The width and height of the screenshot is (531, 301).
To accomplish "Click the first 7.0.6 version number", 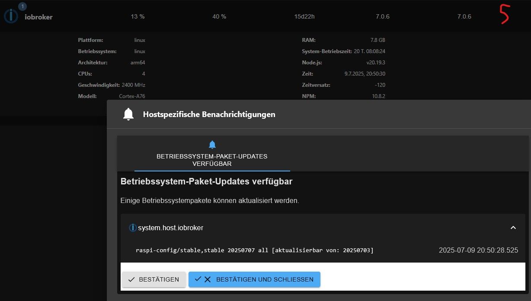I will coord(383,17).
